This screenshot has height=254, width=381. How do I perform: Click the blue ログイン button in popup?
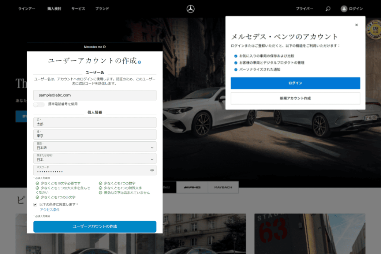pos(295,83)
